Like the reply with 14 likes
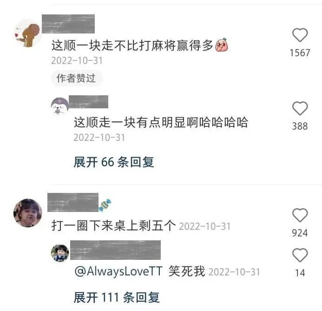The image size is (322, 311). [300, 255]
